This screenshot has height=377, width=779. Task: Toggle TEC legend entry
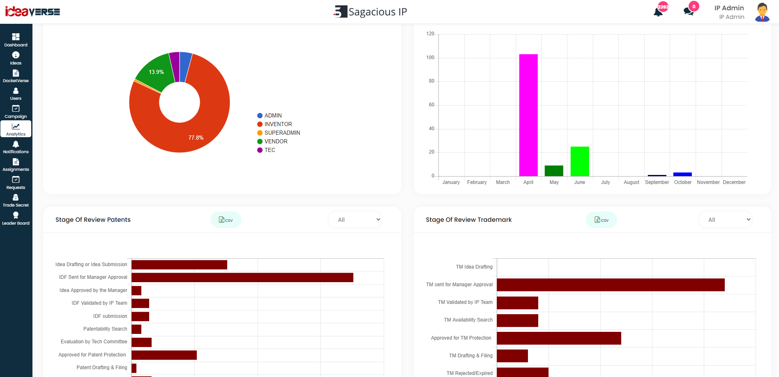point(266,150)
